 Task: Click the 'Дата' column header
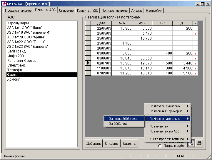101,23
